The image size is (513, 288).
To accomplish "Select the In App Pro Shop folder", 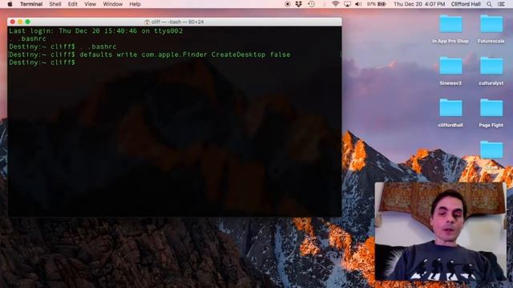I will [x=450, y=29].
